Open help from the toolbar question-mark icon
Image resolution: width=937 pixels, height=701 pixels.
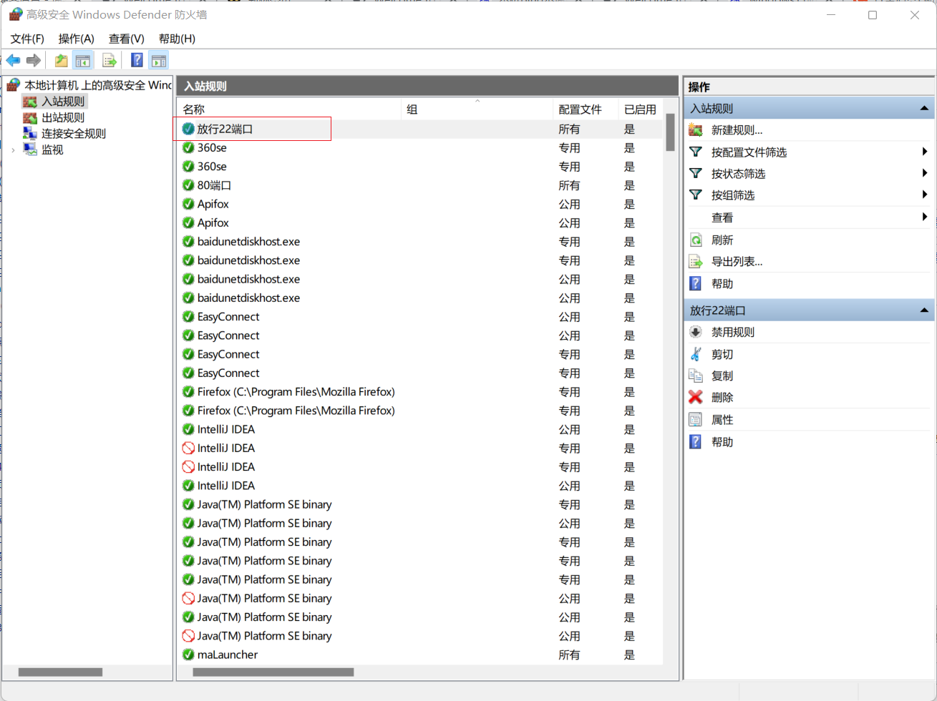tap(137, 61)
